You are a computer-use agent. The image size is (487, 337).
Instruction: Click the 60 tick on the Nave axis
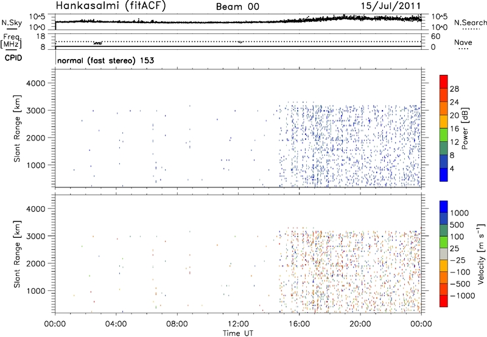[x=435, y=36]
